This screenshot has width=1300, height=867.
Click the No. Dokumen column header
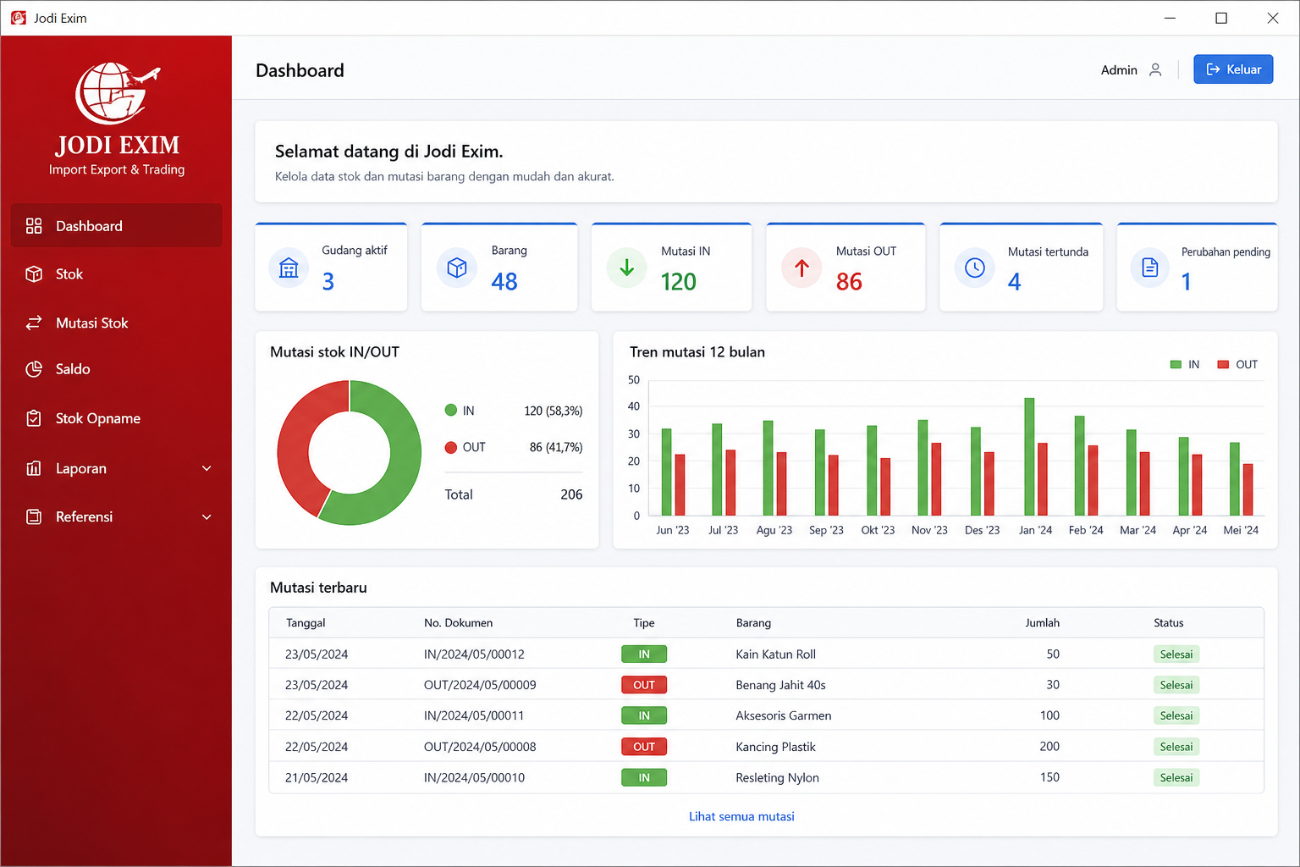click(x=458, y=622)
